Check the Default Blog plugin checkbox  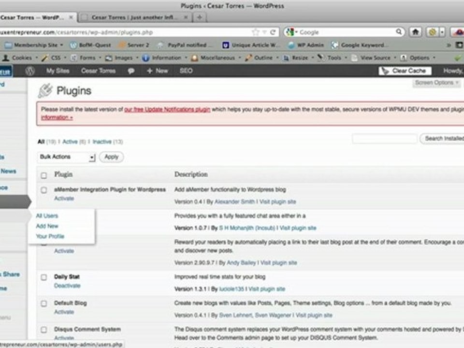click(44, 304)
